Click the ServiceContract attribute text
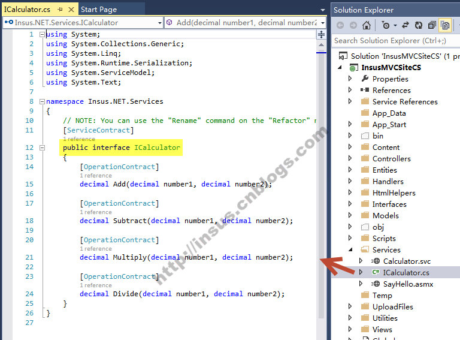Viewport: 460px width, 340px height. (99, 130)
